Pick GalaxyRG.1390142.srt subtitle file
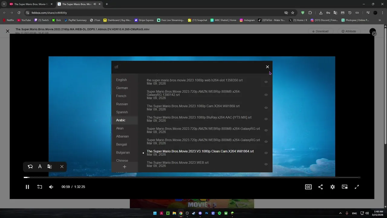This screenshot has height=218, width=387. [194, 95]
